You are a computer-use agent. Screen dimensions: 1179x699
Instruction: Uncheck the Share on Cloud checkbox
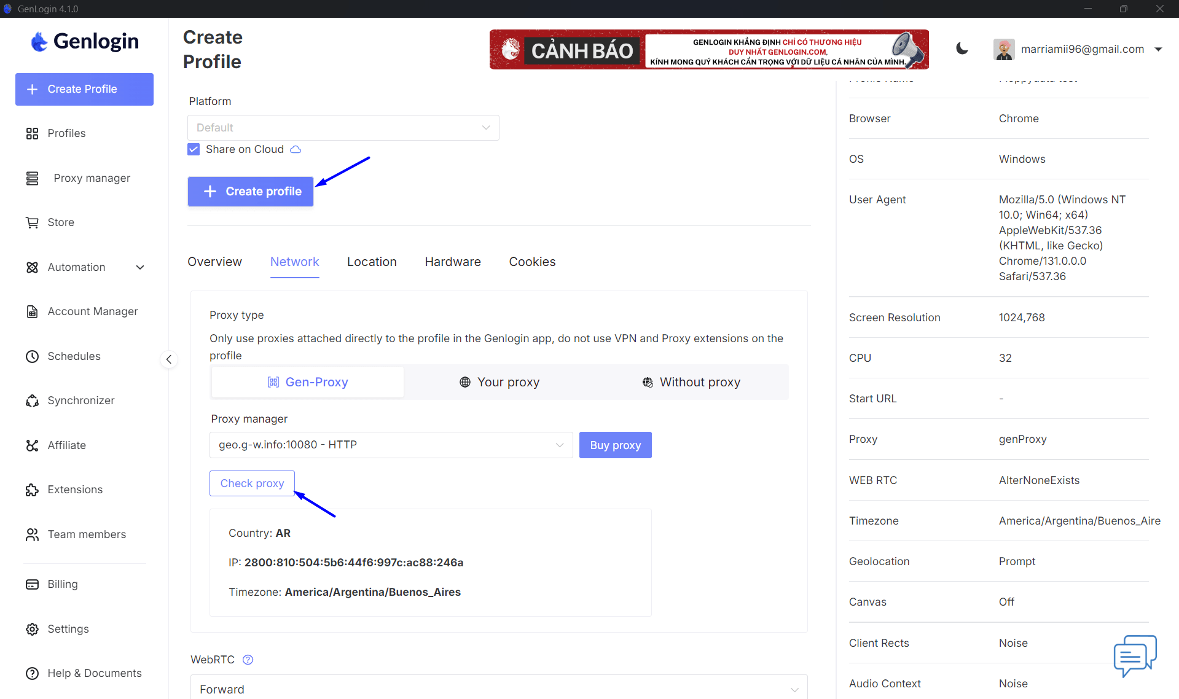[x=194, y=149]
